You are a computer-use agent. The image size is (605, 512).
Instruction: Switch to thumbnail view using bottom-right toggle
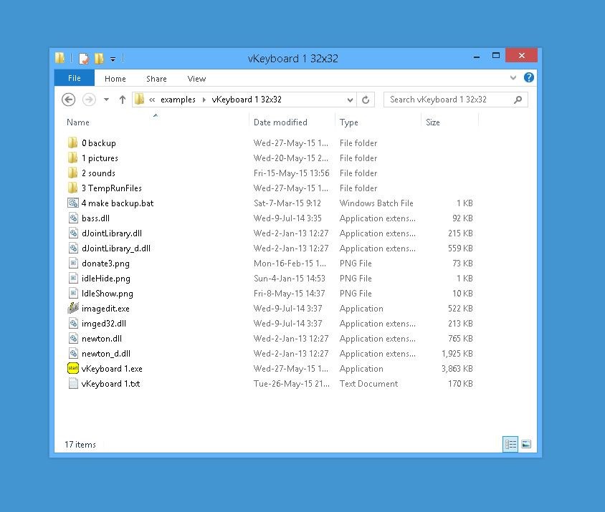pos(526,444)
